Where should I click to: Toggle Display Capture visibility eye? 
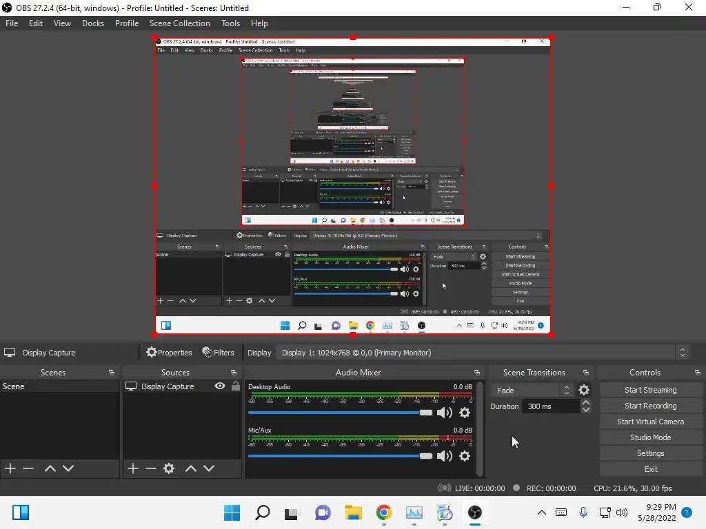coord(220,386)
